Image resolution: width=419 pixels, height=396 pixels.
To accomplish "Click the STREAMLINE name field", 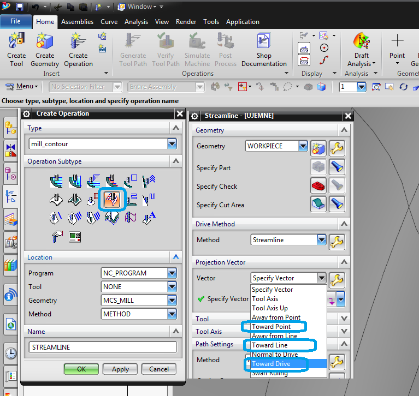I will (103, 347).
